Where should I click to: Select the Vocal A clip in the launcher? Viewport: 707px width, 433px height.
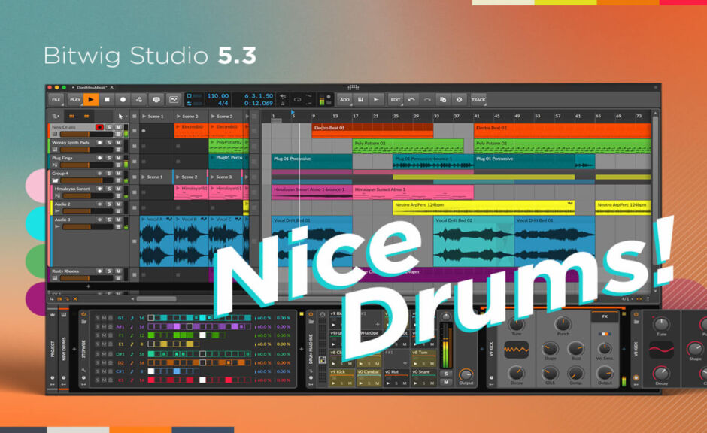(x=153, y=220)
